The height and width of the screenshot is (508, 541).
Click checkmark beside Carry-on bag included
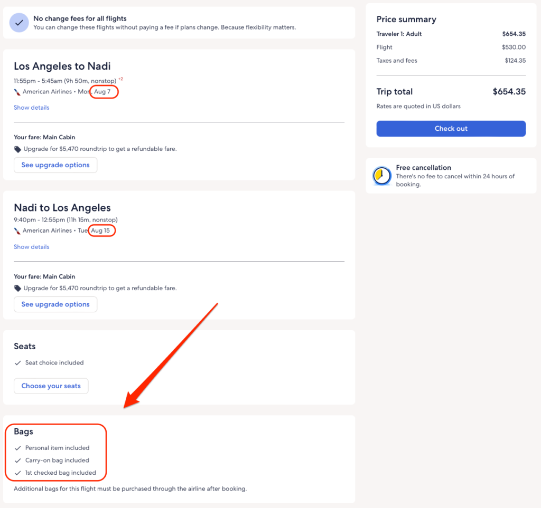pos(18,461)
